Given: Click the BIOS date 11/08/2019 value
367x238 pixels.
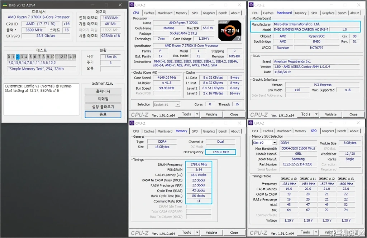Looking at the screenshot, I should pos(316,72).
